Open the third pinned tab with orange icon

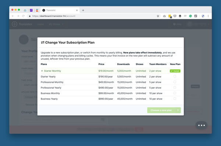pos(37,10)
